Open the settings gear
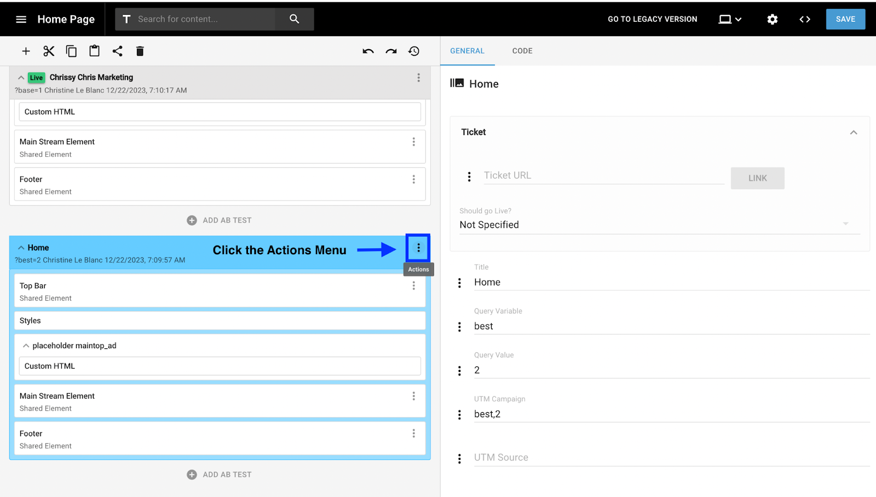The width and height of the screenshot is (876, 497). coord(772,19)
